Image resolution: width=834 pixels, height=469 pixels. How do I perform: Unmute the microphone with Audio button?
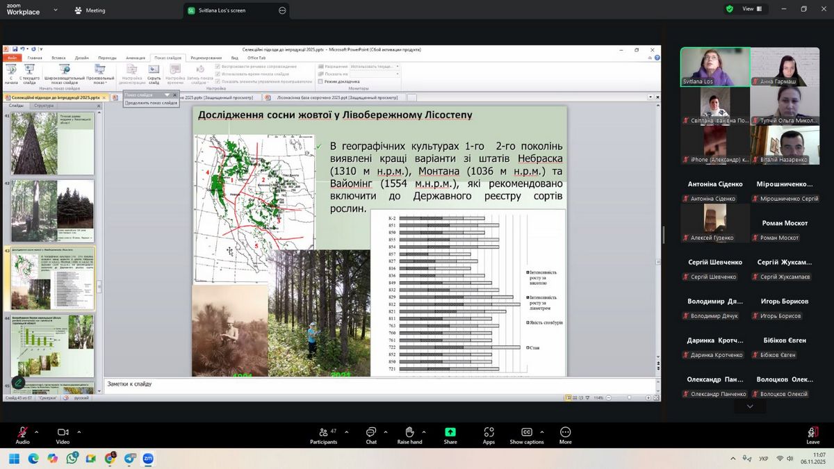click(x=22, y=435)
